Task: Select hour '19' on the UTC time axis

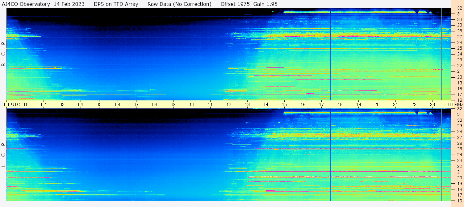Action: [x=358, y=104]
